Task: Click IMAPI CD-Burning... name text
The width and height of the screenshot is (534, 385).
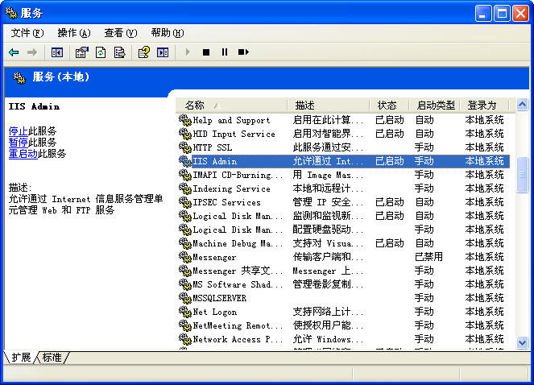Action: [238, 175]
